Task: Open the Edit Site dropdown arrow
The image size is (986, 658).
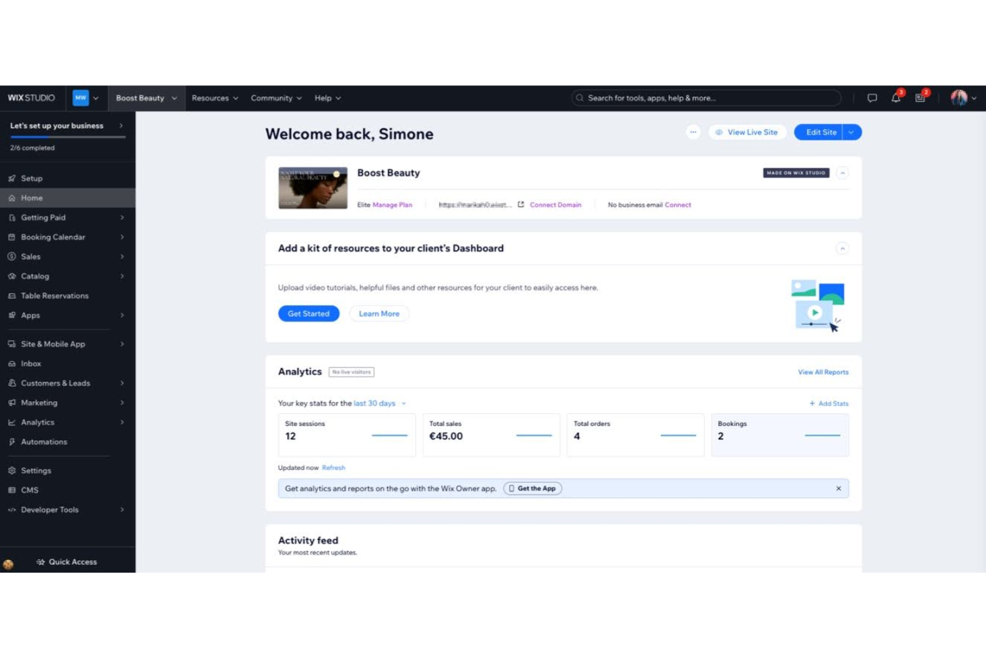Action: (851, 132)
